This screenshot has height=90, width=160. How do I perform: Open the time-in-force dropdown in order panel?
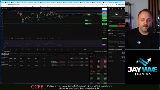pos(122,20)
